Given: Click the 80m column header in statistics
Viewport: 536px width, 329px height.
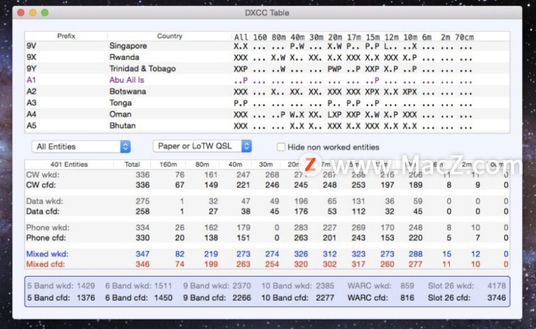Looking at the screenshot, I should [202, 164].
